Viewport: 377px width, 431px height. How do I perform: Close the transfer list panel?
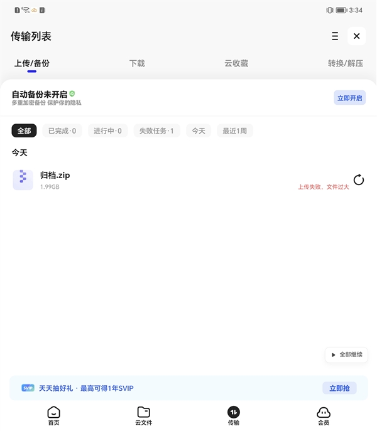(x=356, y=36)
